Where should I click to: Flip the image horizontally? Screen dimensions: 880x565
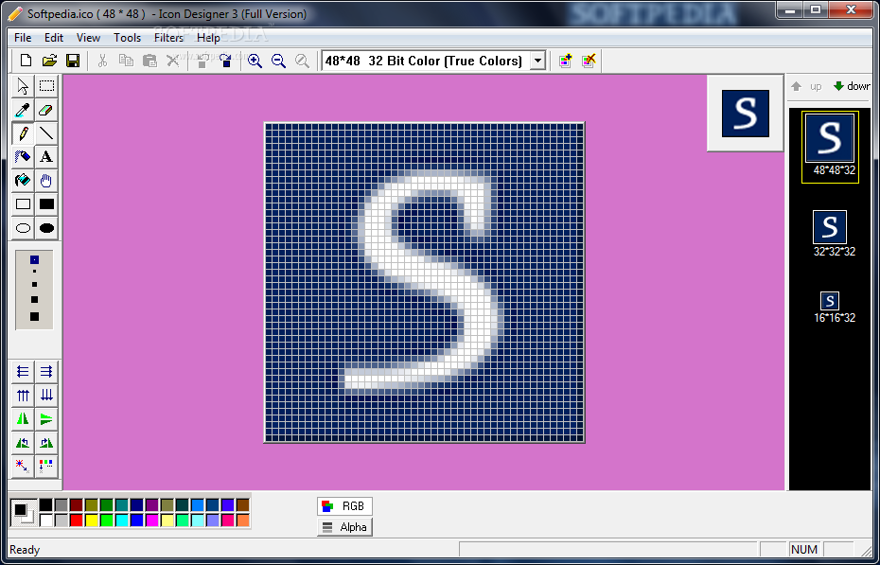(x=23, y=419)
